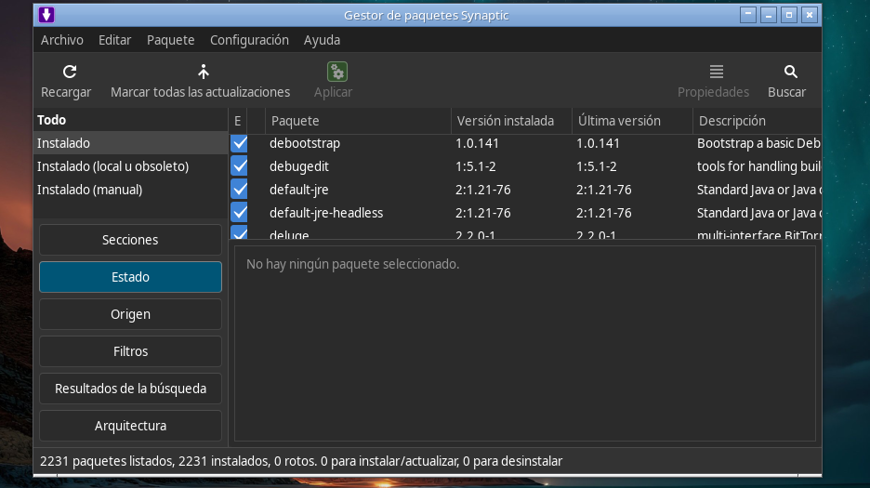
Task: Select the debugedit package name
Action: coord(299,166)
